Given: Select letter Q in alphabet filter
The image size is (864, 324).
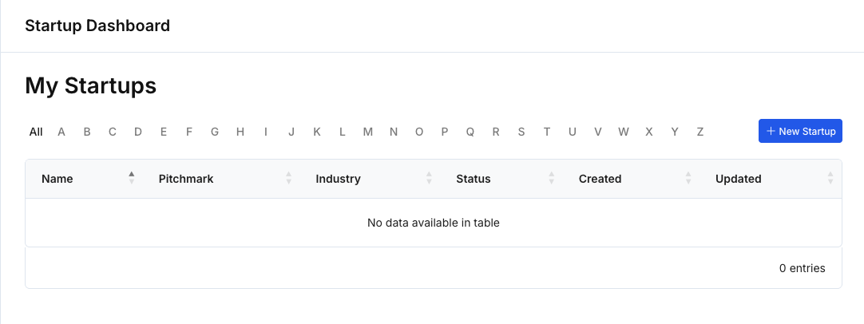Looking at the screenshot, I should coord(470,132).
